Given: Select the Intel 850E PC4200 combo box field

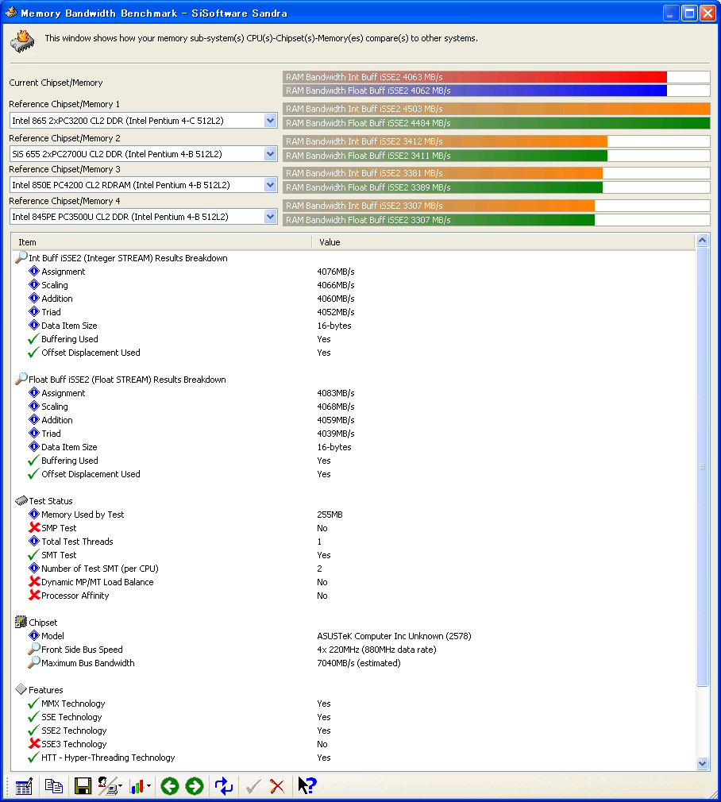Looking at the screenshot, I should (x=143, y=185).
